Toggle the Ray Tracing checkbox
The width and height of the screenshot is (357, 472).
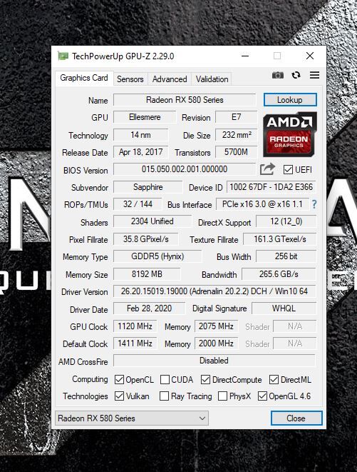click(x=164, y=396)
